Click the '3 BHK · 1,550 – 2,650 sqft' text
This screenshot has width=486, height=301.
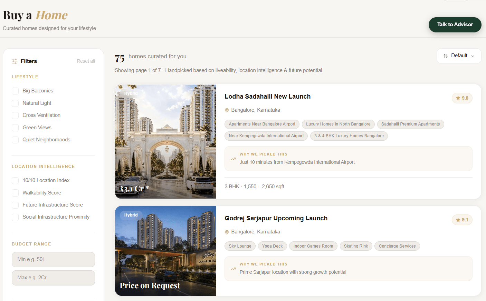(254, 187)
